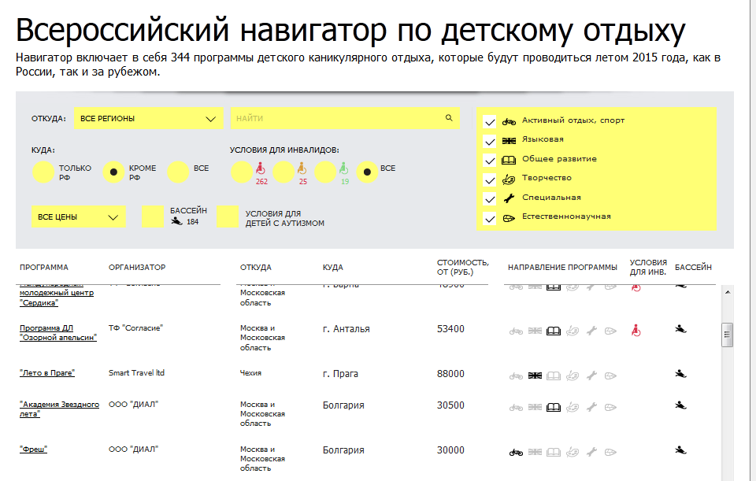Click the bicycle icon next to Активный отдых
The width and height of the screenshot is (756, 481).
509,121
